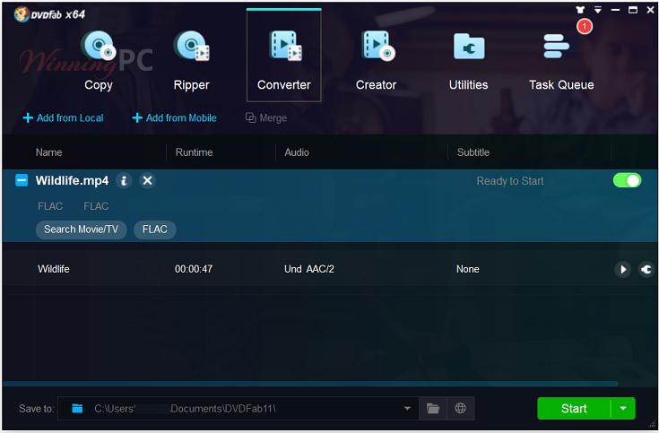The height and width of the screenshot is (433, 659).
Task: Click the DVDFab logo icon
Action: pos(21,14)
